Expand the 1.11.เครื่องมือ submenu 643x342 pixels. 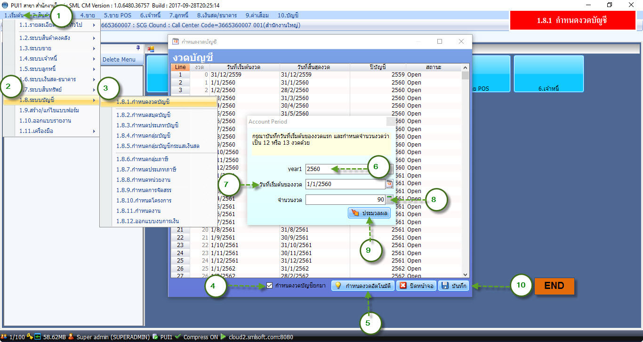click(51, 131)
